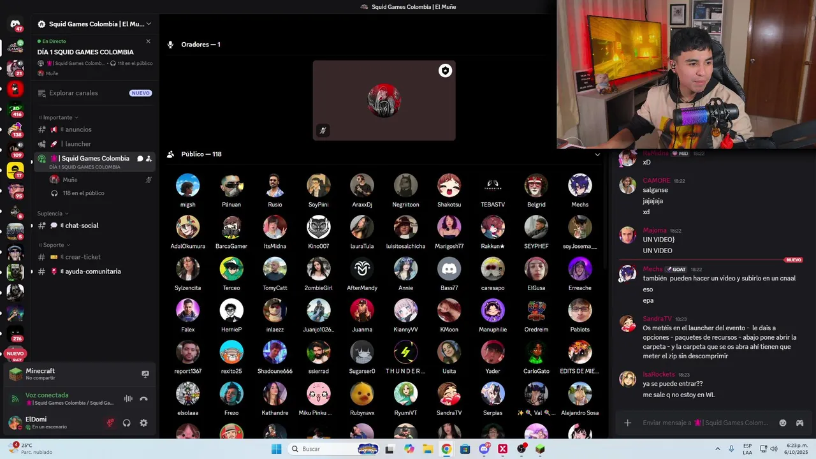This screenshot has height=459, width=816.
Task: Click Explorar canales
Action: tap(95, 93)
